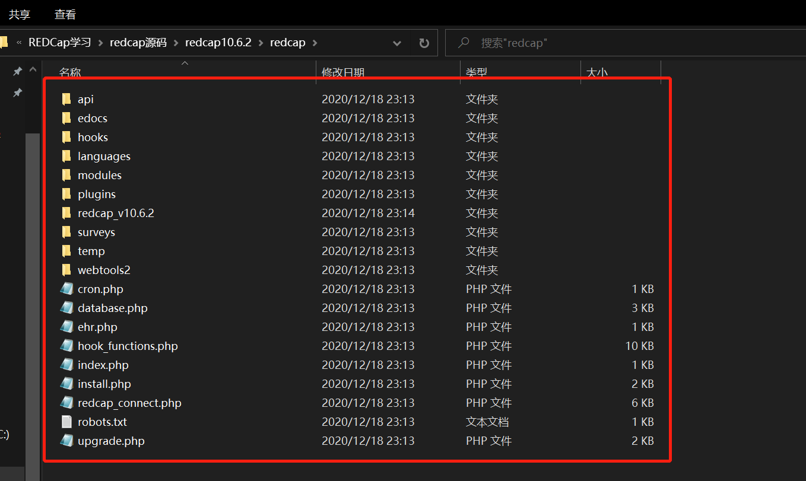Open the plugins folder icon
This screenshot has height=481, width=806.
click(x=66, y=193)
